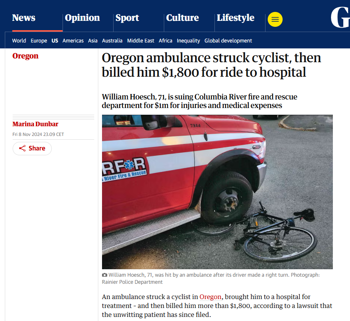Open Middle East subsection
Screen dimensions: 350x321
point(140,41)
